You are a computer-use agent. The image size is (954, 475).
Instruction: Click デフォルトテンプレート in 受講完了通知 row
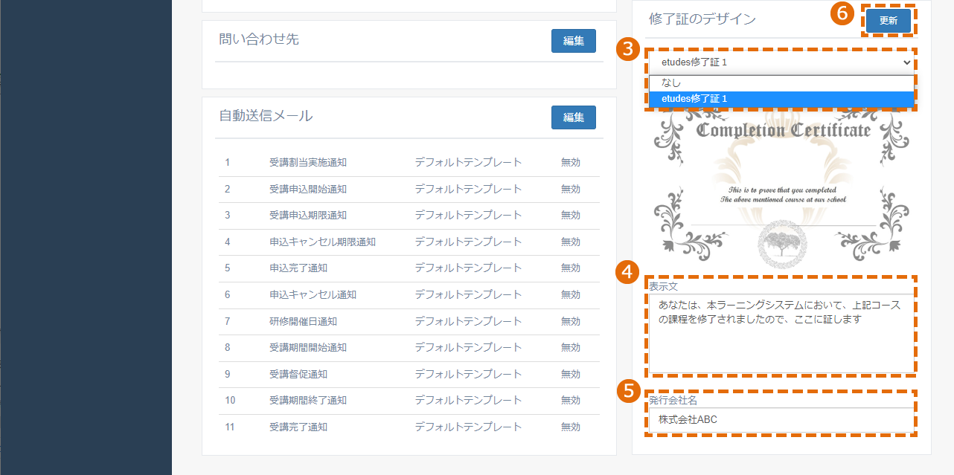click(x=468, y=427)
